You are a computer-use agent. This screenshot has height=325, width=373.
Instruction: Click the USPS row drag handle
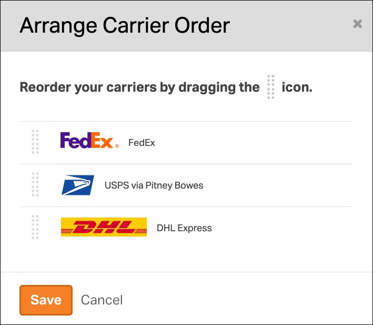click(x=35, y=185)
